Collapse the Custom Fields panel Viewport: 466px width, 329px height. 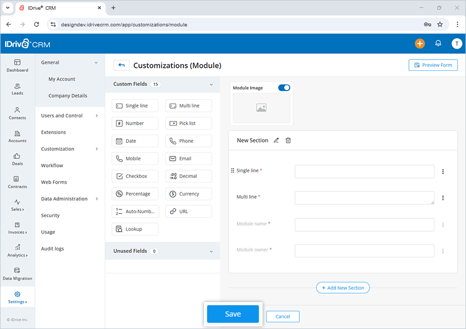[211, 84]
